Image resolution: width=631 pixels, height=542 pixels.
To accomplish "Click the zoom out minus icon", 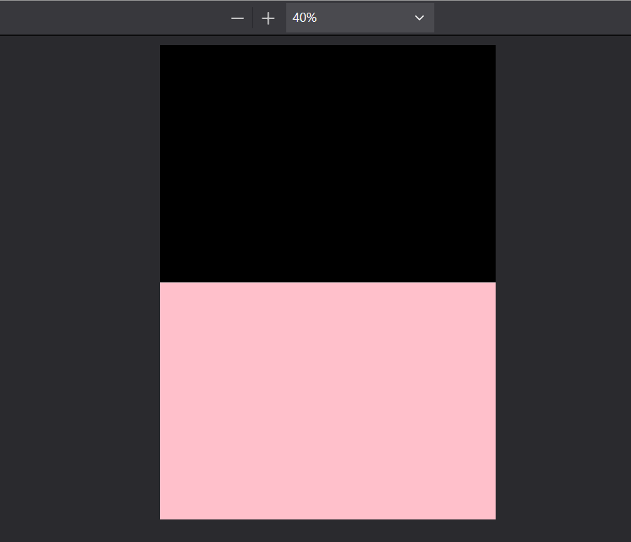I will pos(238,18).
